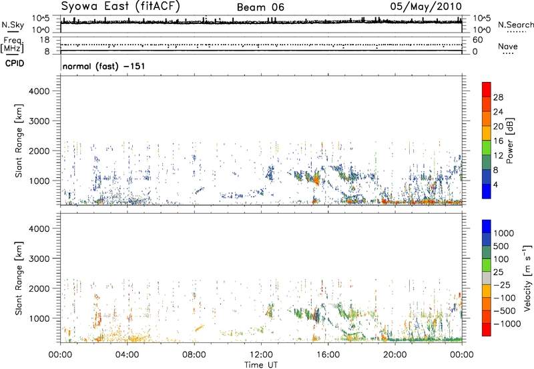Click 'Slant Range [km]' label of power panel
Image resolution: width=534 pixels, height=369 pixels.
tap(19, 141)
